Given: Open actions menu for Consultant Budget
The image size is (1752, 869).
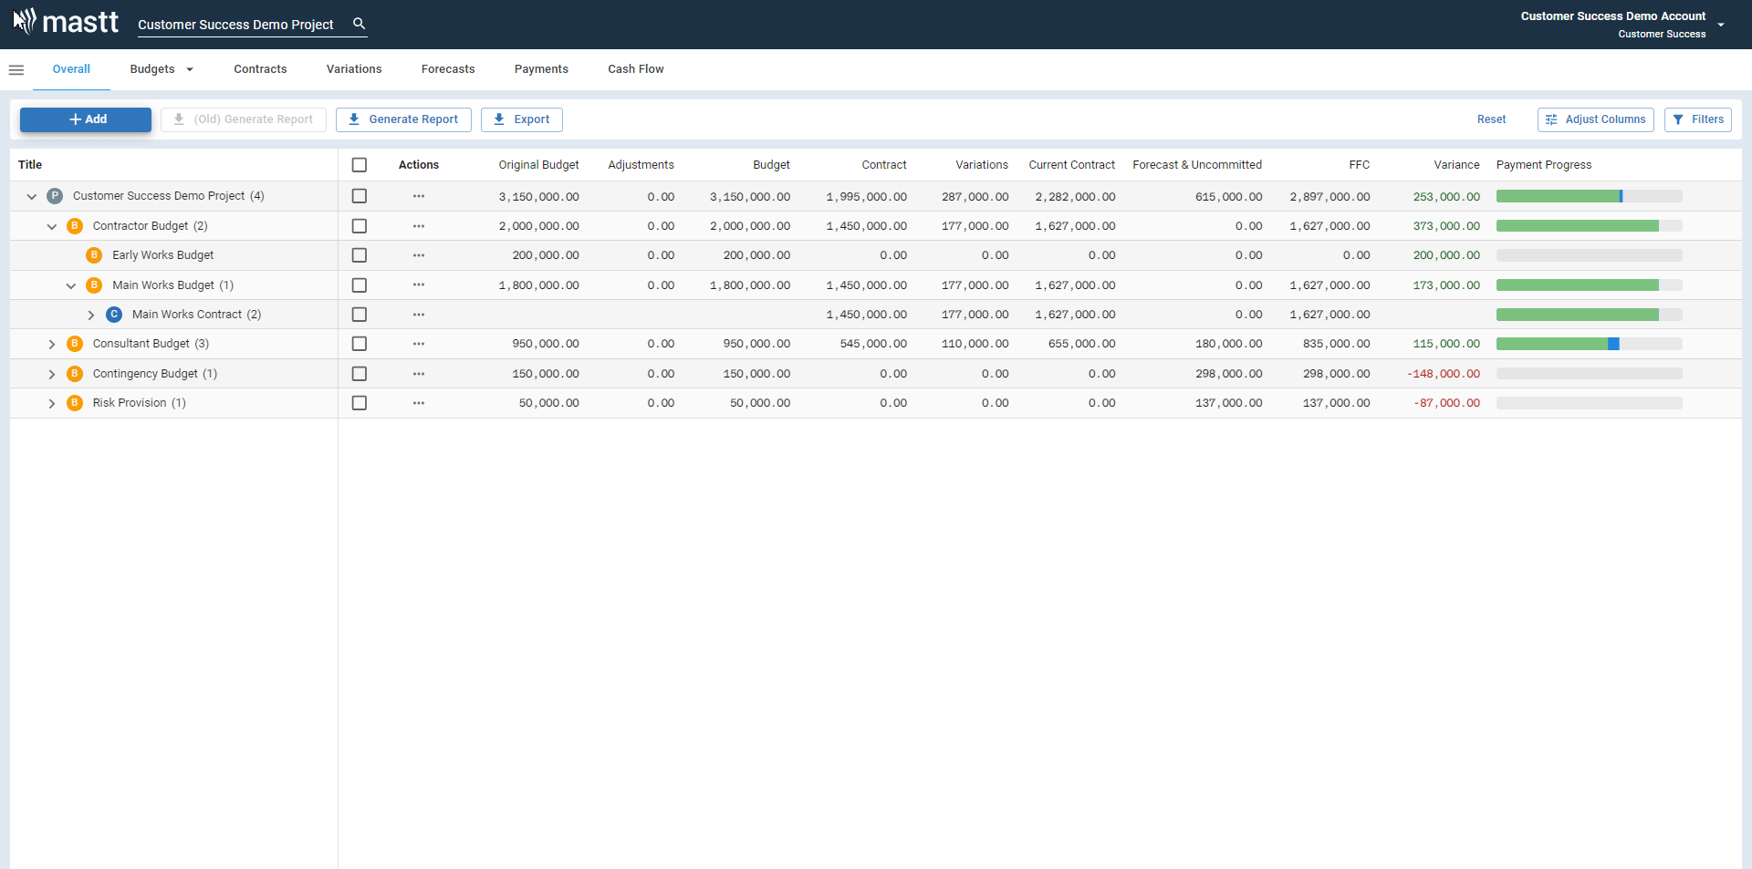Looking at the screenshot, I should [x=419, y=344].
